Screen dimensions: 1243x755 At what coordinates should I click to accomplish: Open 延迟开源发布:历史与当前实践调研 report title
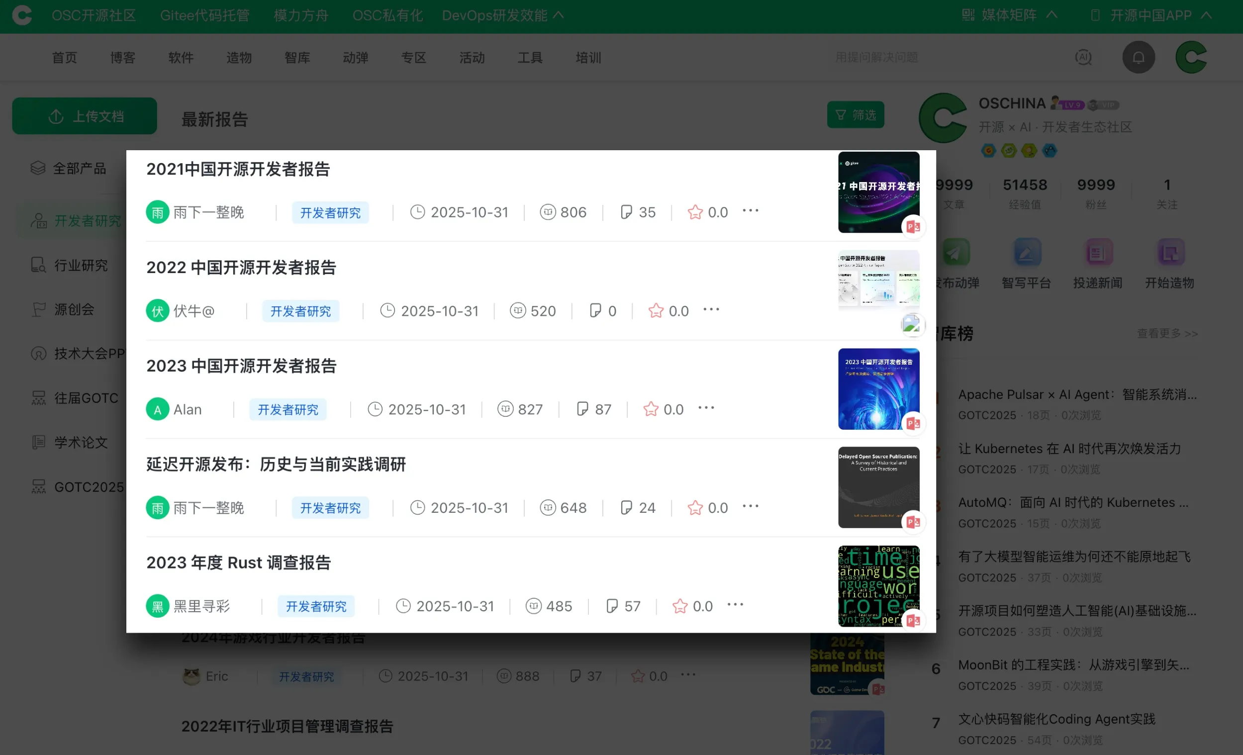[276, 464]
